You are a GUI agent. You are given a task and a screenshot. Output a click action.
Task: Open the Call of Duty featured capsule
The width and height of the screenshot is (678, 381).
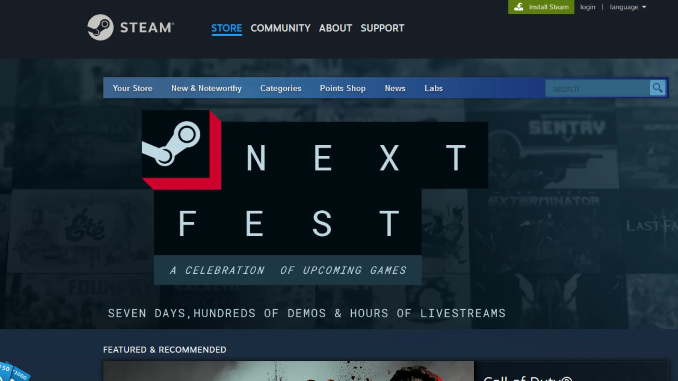click(386, 371)
